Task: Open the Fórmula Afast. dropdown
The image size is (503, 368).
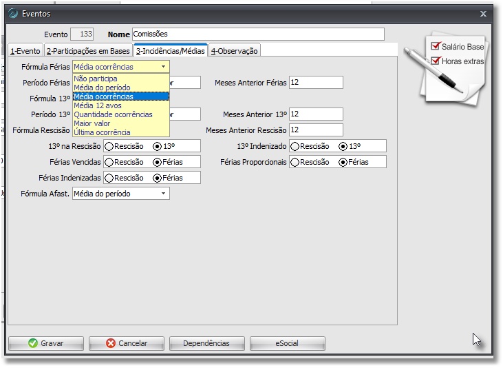Action: [163, 194]
